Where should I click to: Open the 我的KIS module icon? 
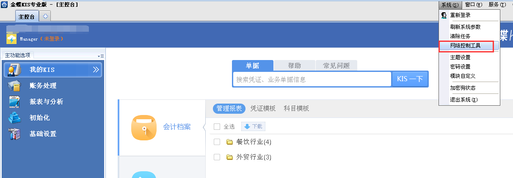click(x=14, y=70)
